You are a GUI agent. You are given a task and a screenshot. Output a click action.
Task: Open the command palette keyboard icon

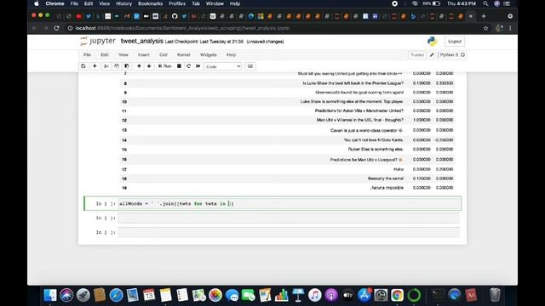click(x=250, y=66)
